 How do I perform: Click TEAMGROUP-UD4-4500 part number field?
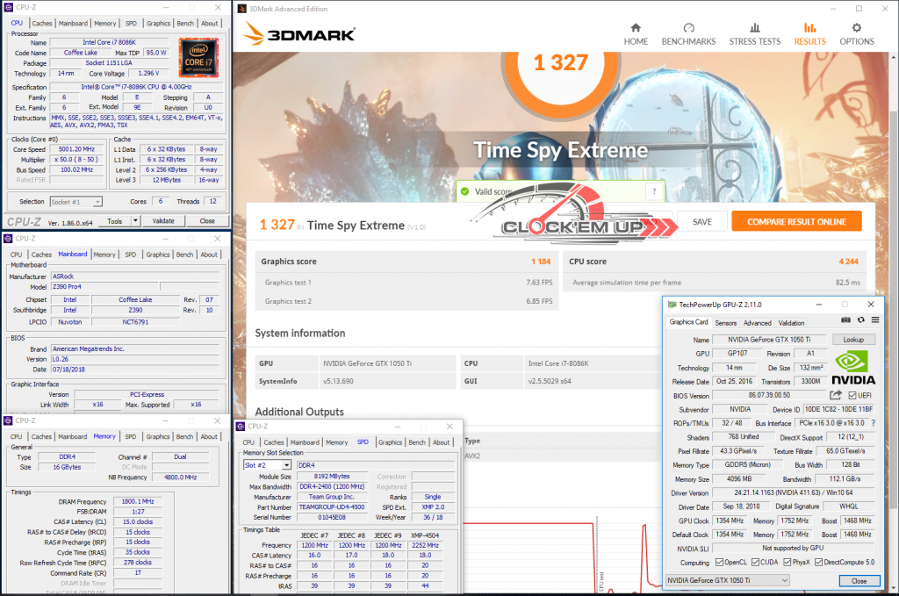click(331, 507)
